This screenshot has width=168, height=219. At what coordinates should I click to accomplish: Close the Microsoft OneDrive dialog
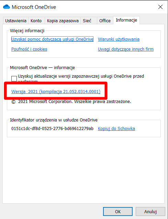[160, 7]
